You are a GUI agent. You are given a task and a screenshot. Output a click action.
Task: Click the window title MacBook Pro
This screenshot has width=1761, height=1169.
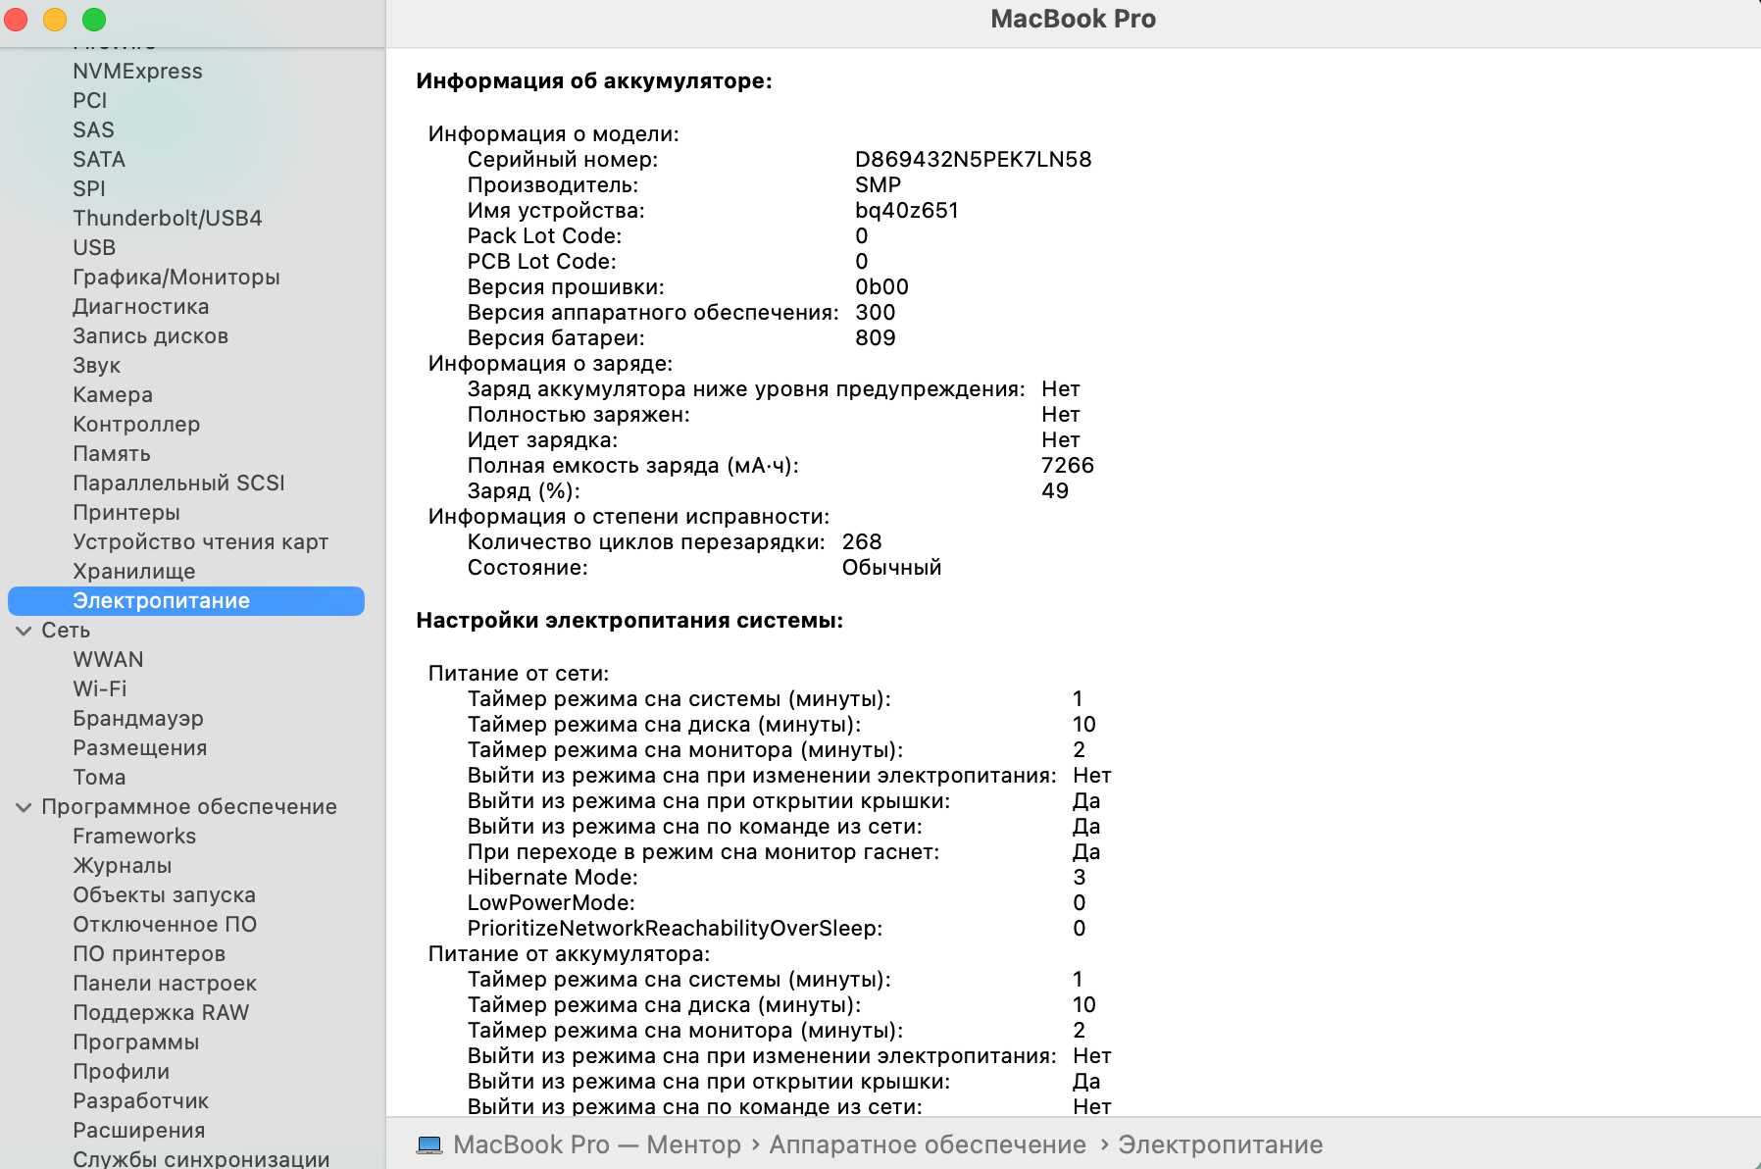click(x=1074, y=20)
